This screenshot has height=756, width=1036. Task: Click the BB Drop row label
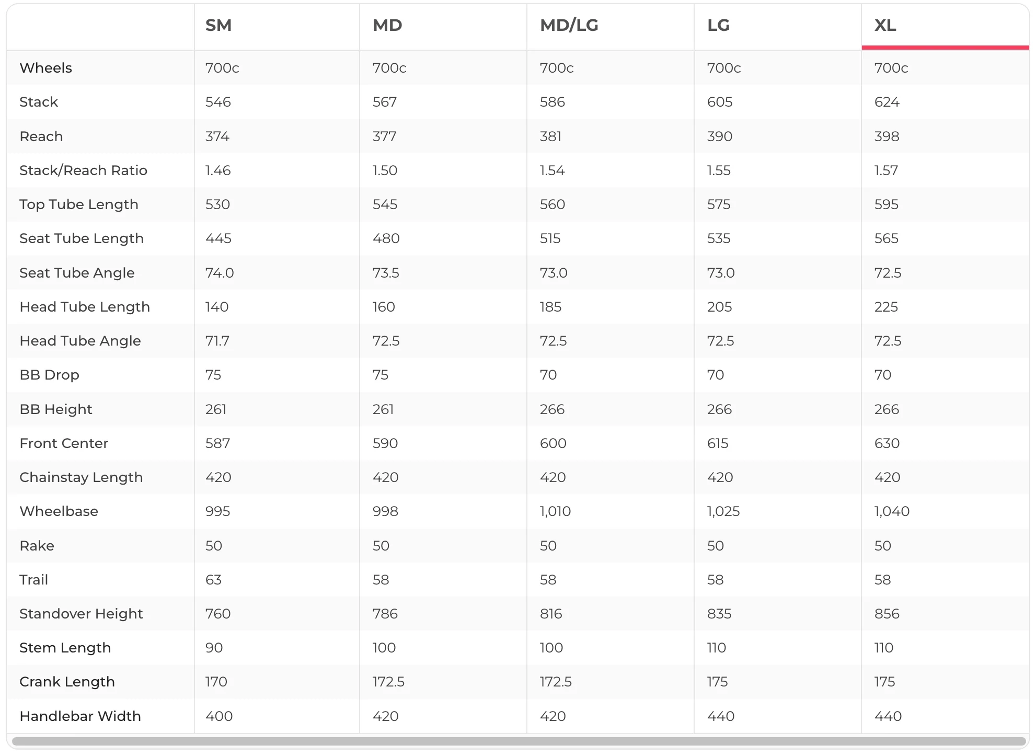tap(49, 375)
